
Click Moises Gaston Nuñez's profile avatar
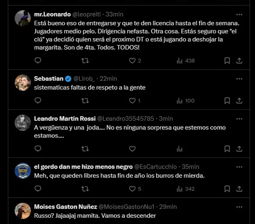23,210
